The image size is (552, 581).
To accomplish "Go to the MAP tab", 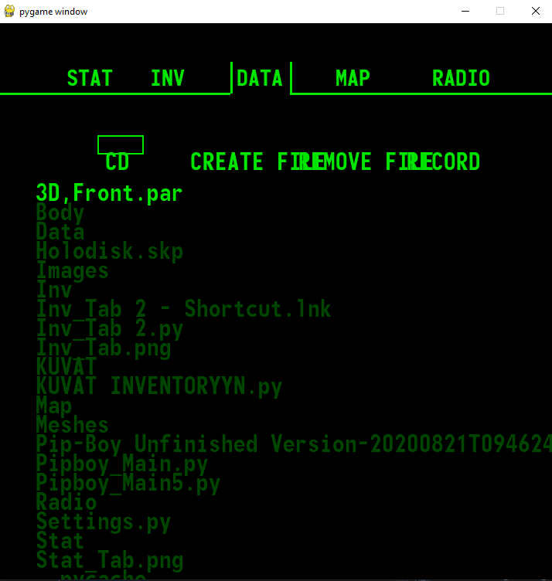I will (353, 78).
